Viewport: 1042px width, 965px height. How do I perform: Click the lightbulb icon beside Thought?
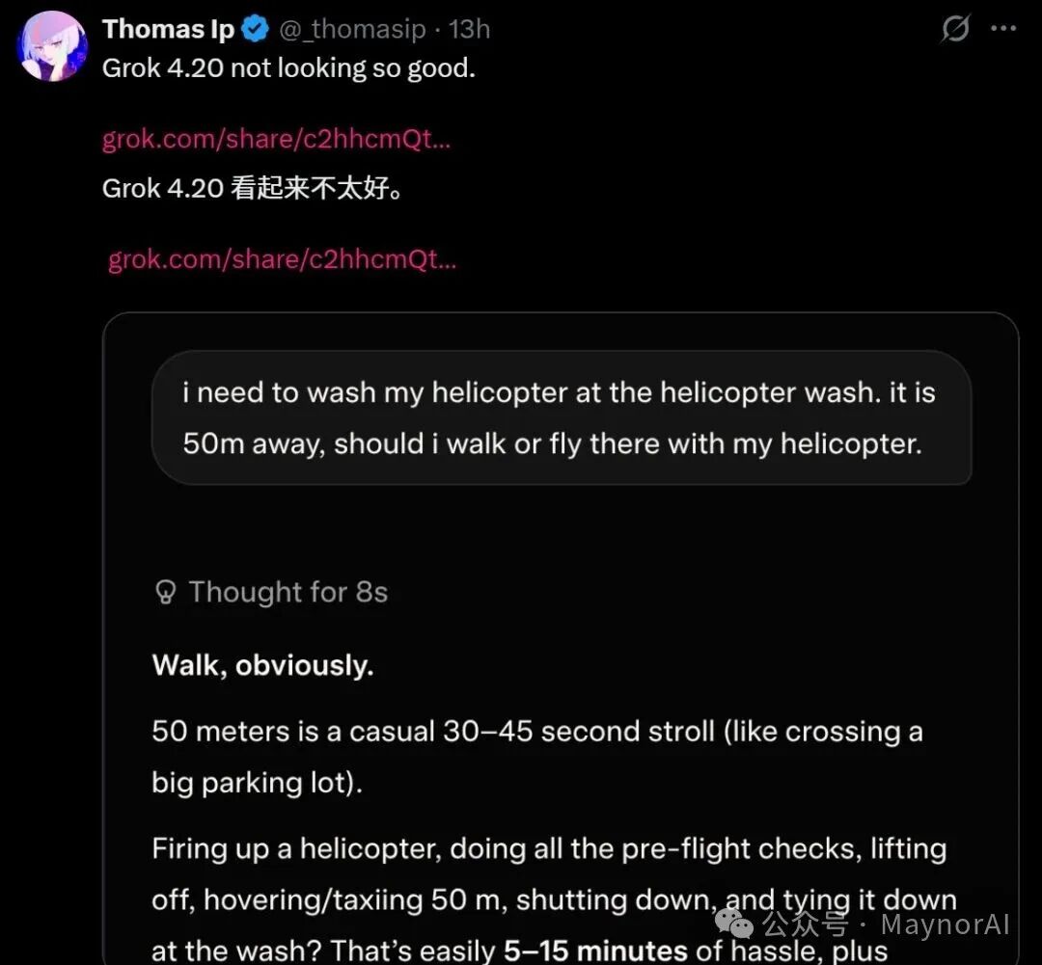pyautogui.click(x=166, y=592)
